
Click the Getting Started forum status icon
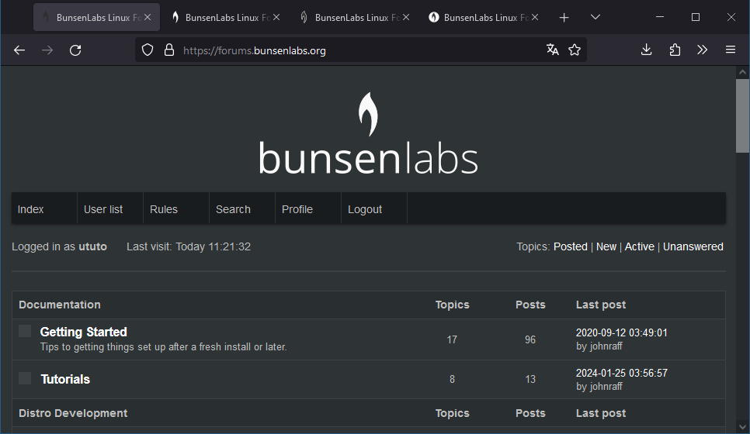(x=25, y=331)
